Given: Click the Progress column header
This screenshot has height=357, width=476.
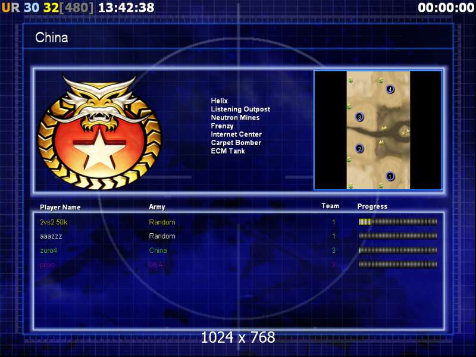Looking at the screenshot, I should 372,206.
